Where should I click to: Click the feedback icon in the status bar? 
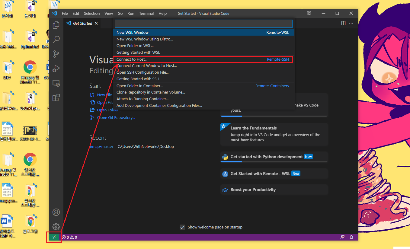pyautogui.click(x=342, y=237)
